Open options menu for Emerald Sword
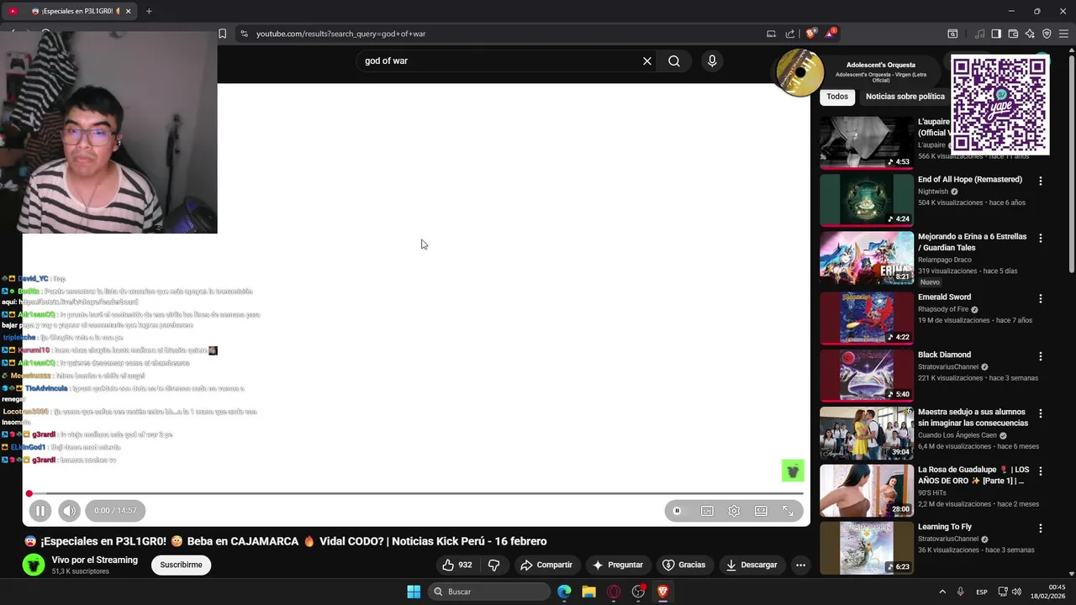Image resolution: width=1076 pixels, height=605 pixels. 1041,298
